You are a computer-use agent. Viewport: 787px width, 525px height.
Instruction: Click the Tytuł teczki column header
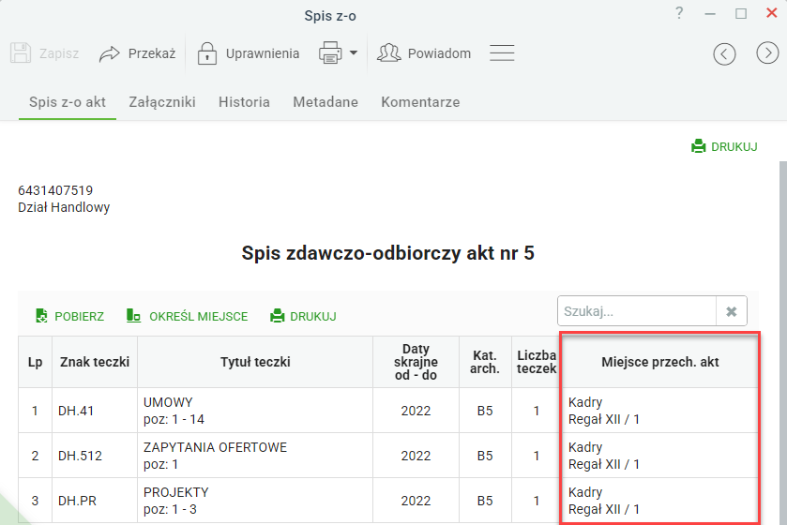click(255, 362)
